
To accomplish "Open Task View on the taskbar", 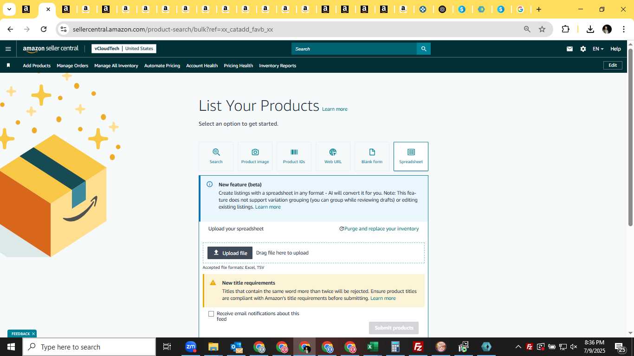I will click(167, 347).
